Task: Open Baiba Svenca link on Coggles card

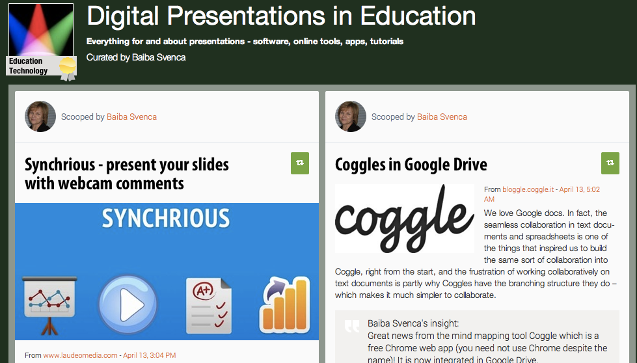Action: (x=442, y=117)
